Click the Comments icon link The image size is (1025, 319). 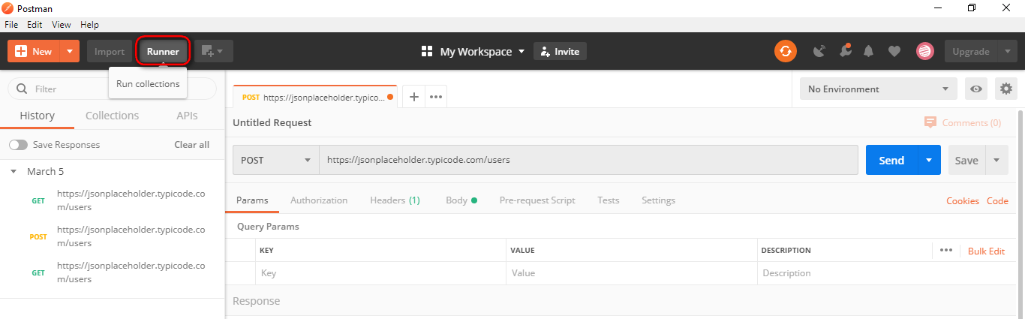pos(962,122)
